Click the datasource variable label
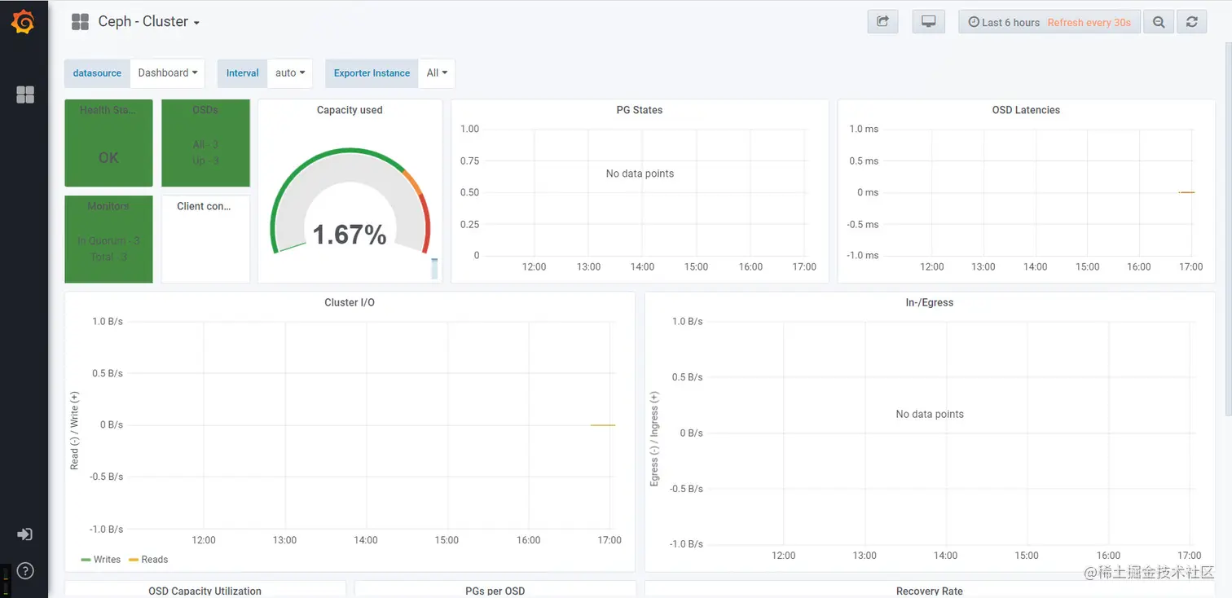 click(x=97, y=73)
